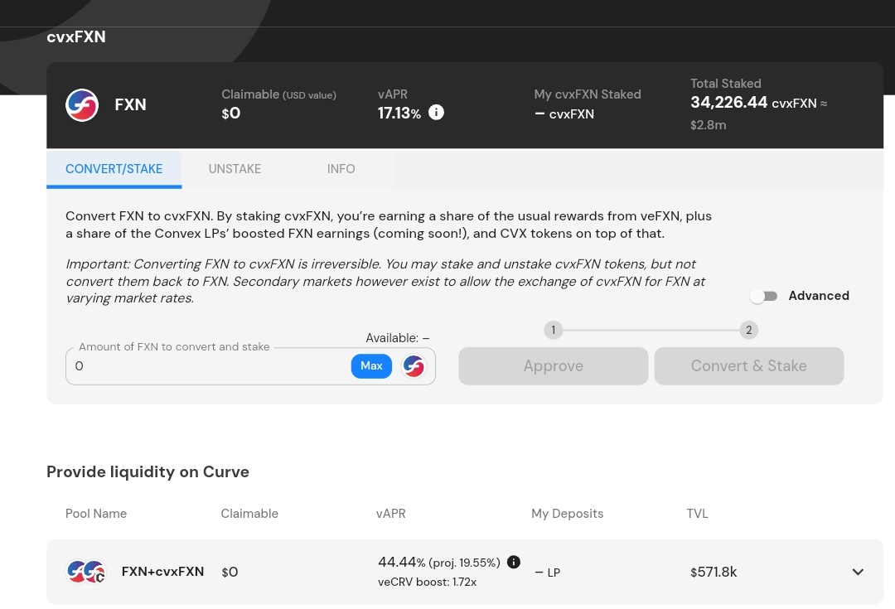895x609 pixels.
Task: Click the My cvxFXN Staked label
Action: tap(588, 94)
